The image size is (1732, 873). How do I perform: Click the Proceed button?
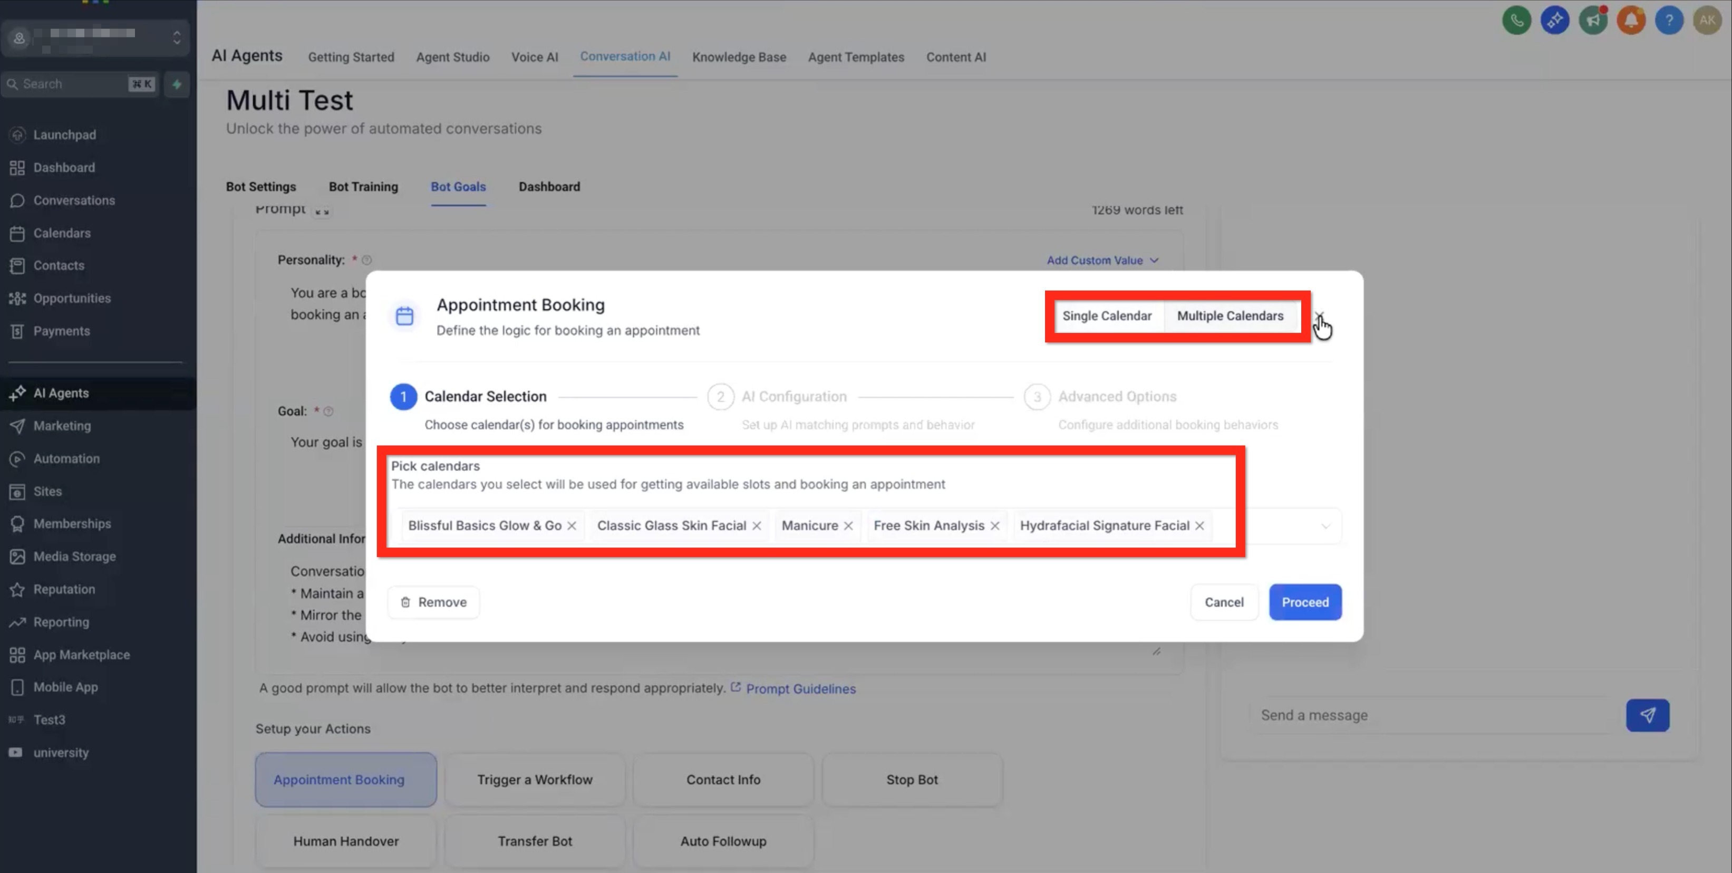(x=1304, y=602)
